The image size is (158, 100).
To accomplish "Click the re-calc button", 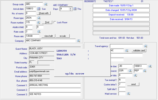I will [x=63, y=36].
